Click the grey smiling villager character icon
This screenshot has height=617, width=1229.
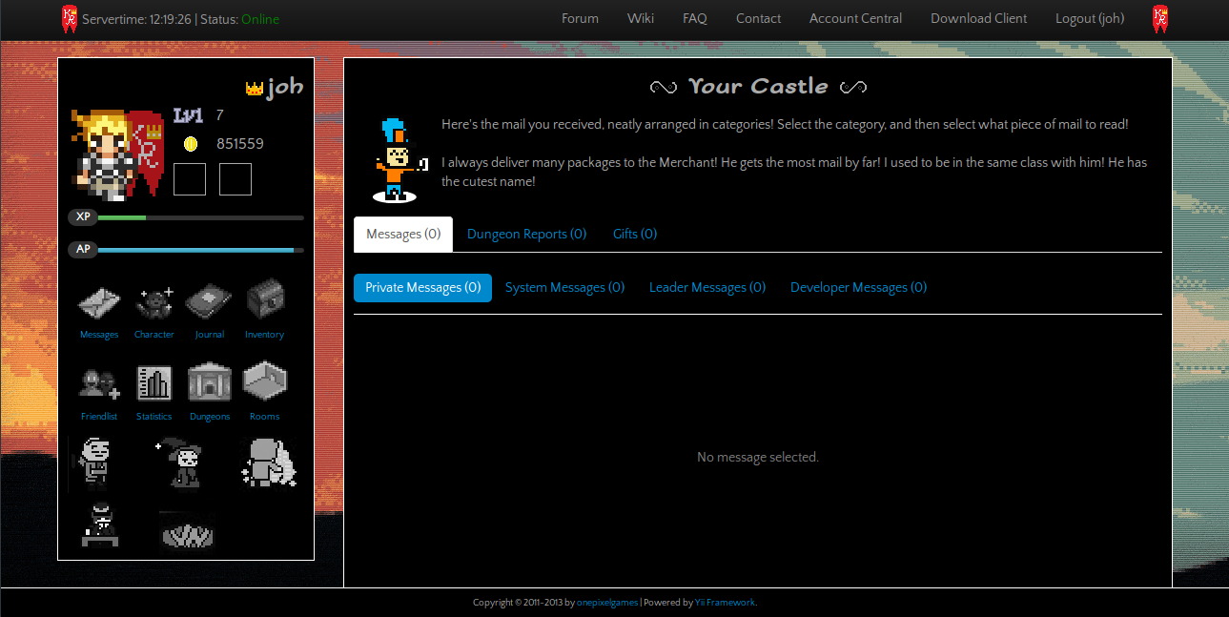point(96,463)
